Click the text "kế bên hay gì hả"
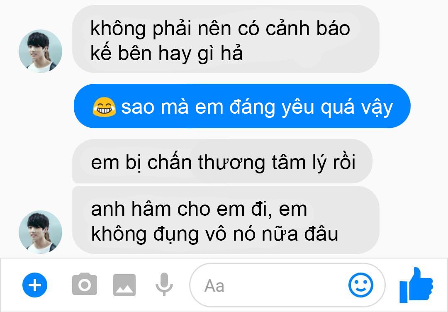448x312 pixels. [167, 54]
